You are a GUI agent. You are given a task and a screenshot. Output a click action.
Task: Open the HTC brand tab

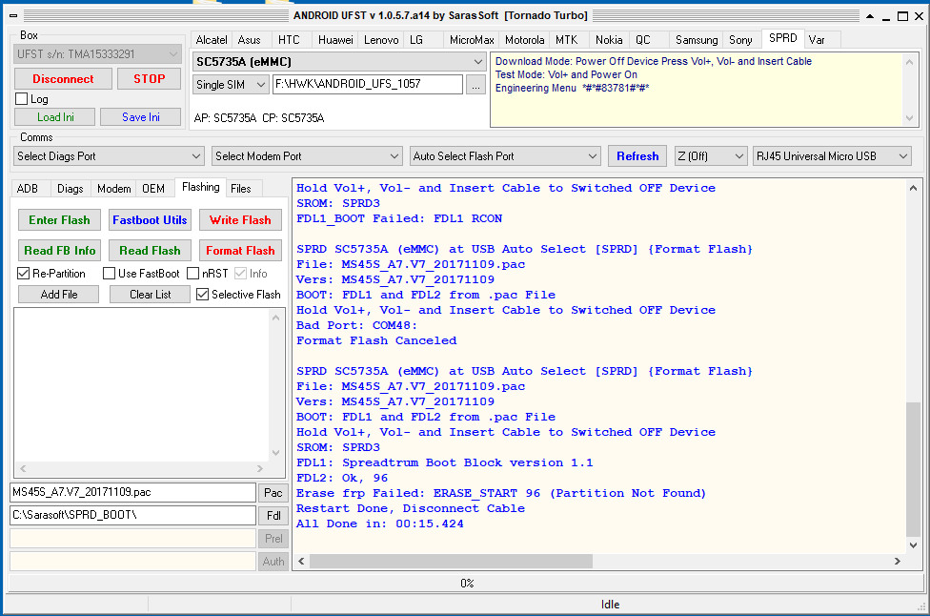click(289, 40)
